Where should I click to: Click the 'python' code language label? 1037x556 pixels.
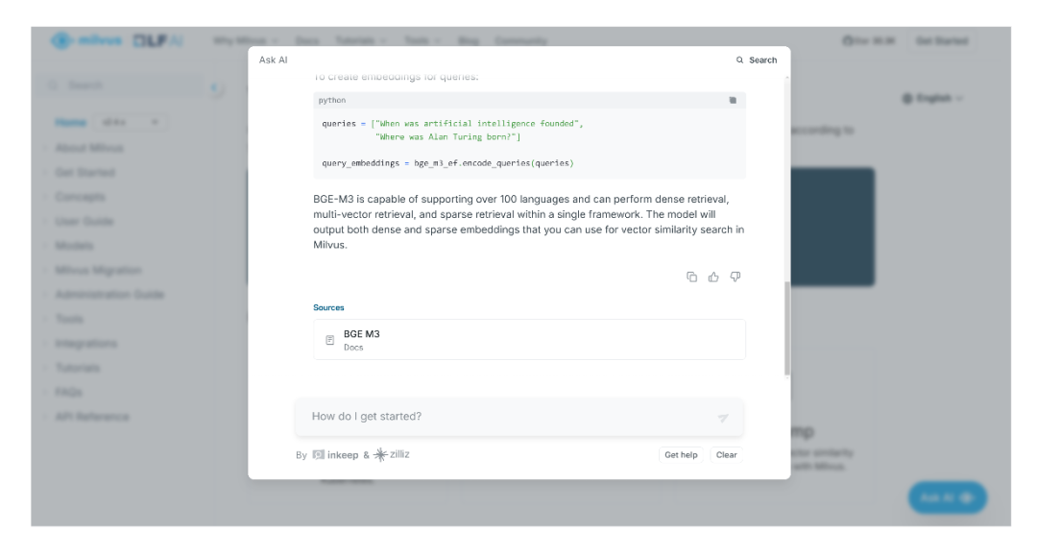(332, 101)
